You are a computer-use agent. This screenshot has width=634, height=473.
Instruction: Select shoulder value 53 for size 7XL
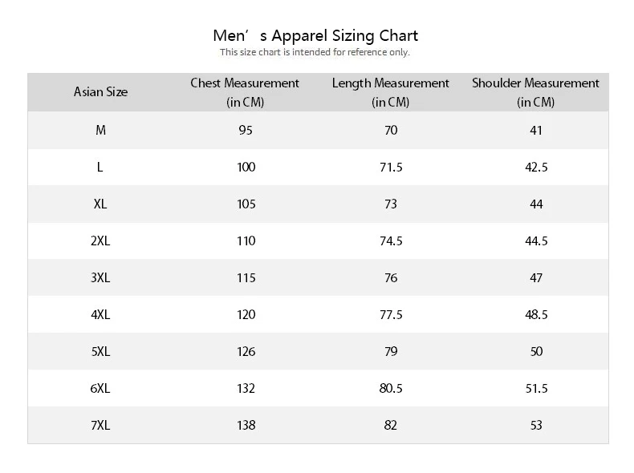coord(536,425)
